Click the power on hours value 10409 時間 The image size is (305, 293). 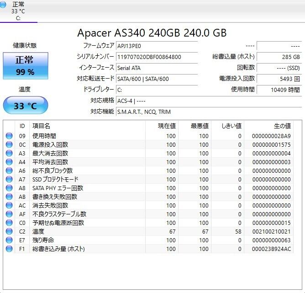click(279, 90)
